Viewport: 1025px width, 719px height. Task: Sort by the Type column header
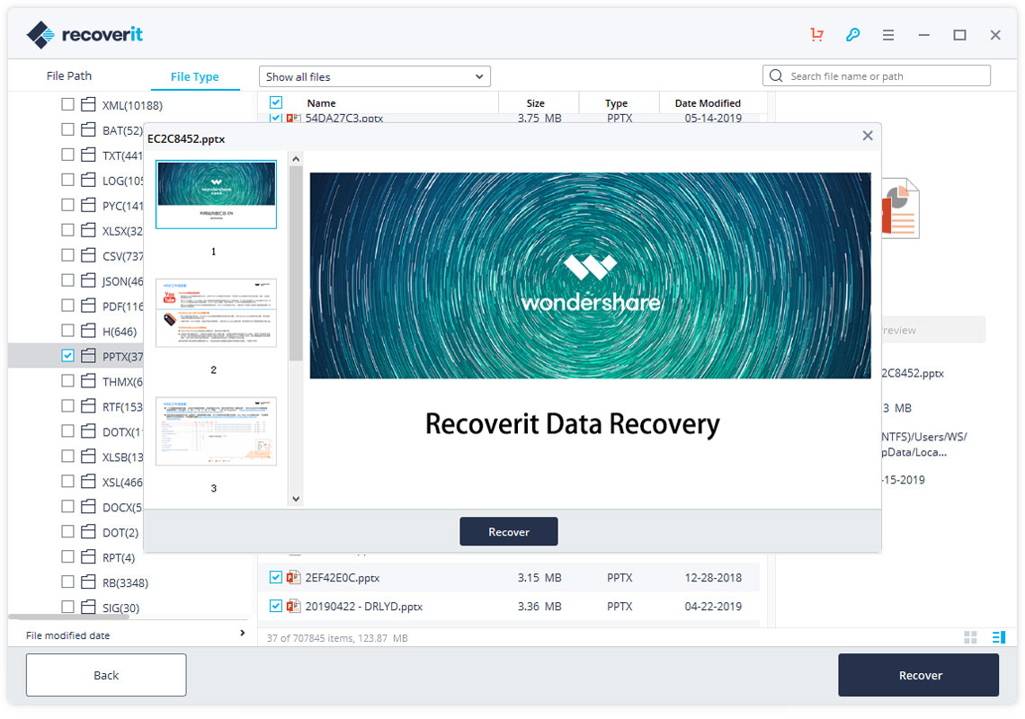pyautogui.click(x=617, y=103)
